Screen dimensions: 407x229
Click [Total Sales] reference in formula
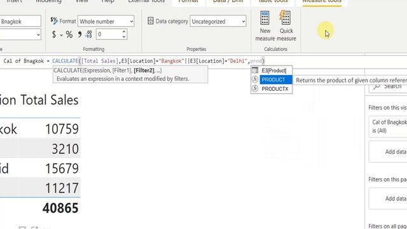pyautogui.click(x=100, y=61)
